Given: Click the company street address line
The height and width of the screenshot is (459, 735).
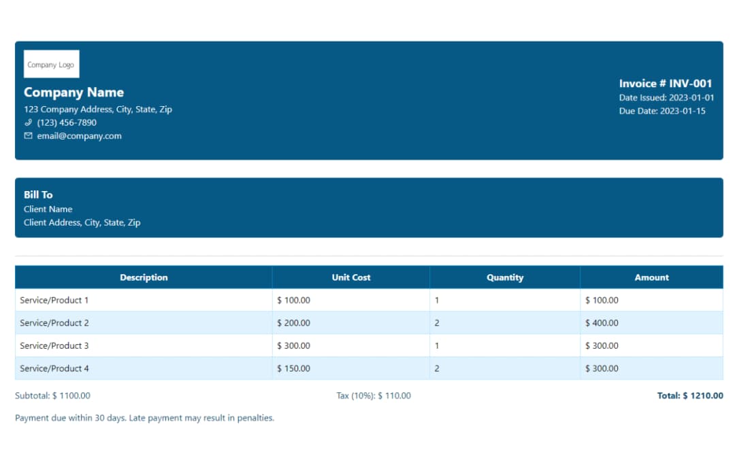Looking at the screenshot, I should tap(97, 109).
